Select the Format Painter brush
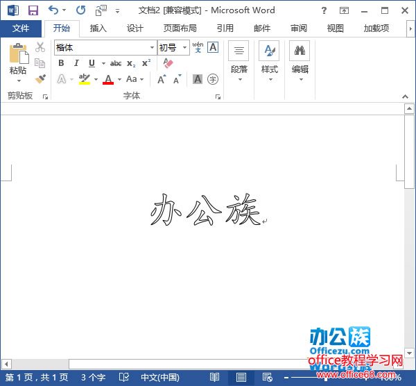Image resolution: width=416 pixels, height=386 pixels. coord(40,78)
